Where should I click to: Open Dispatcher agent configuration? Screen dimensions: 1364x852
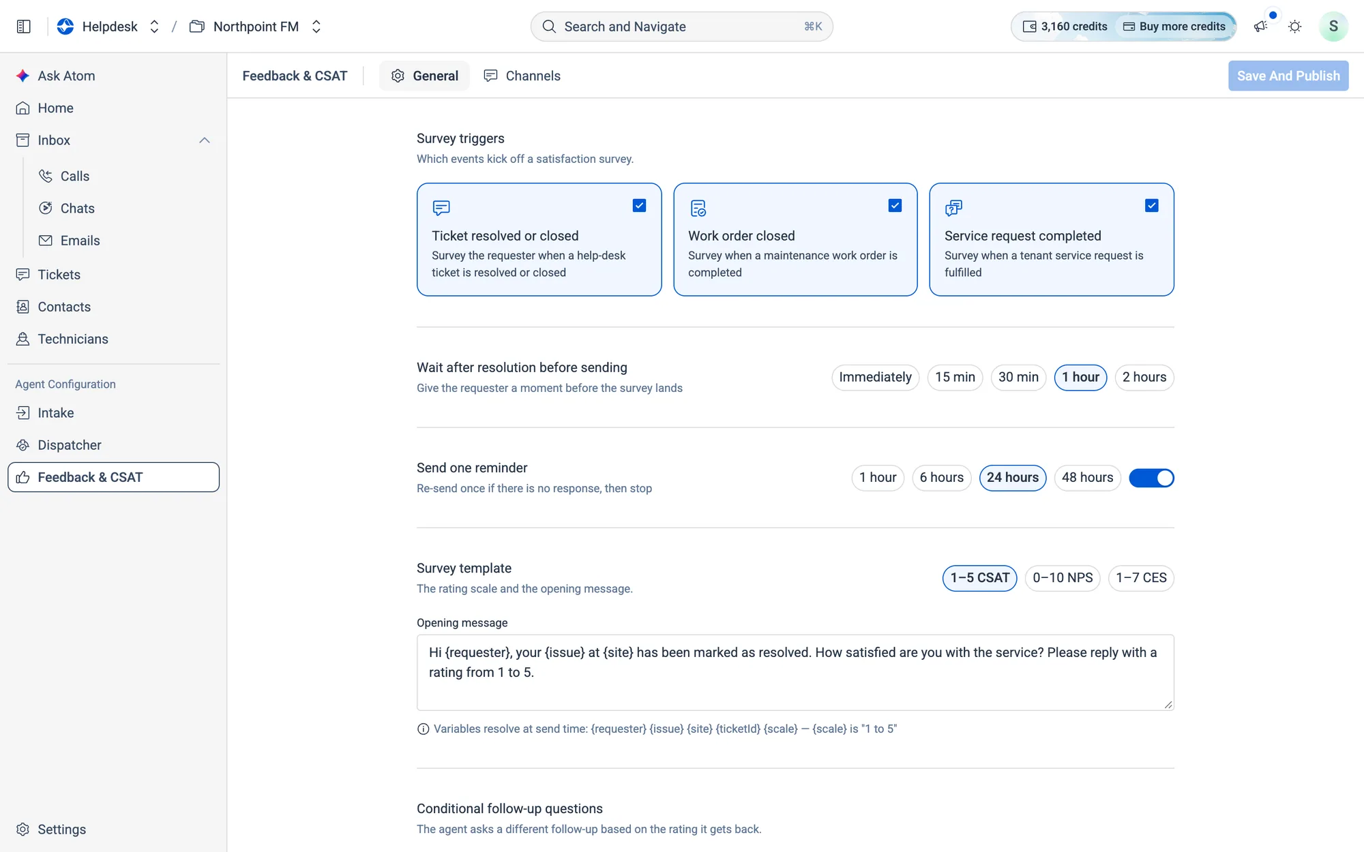coord(113,444)
